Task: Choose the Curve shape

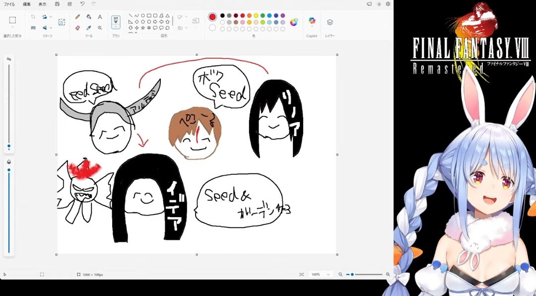Action: click(137, 15)
